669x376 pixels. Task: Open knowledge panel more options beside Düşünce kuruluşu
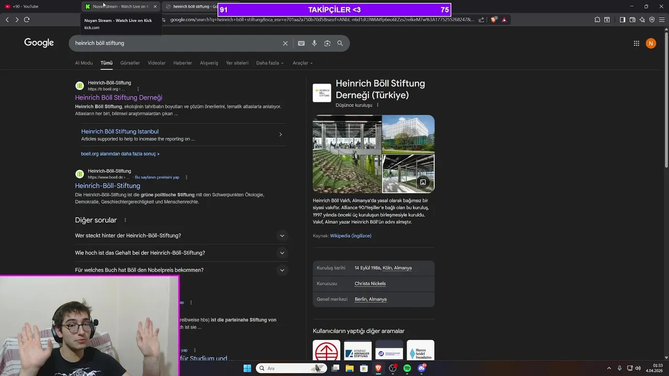pos(378,105)
